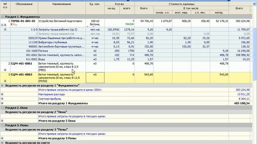Select the quantity '182,5936'
Viewport: 257px width, 144px height.
click(113, 30)
